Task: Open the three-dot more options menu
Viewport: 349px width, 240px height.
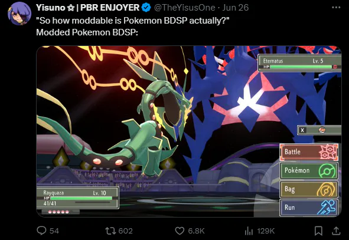Action: click(336, 7)
